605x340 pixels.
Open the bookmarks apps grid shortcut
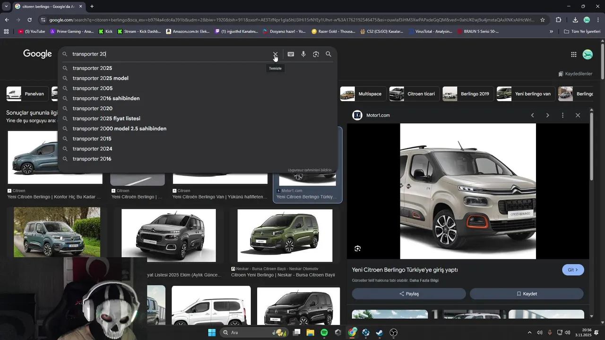tap(6, 32)
